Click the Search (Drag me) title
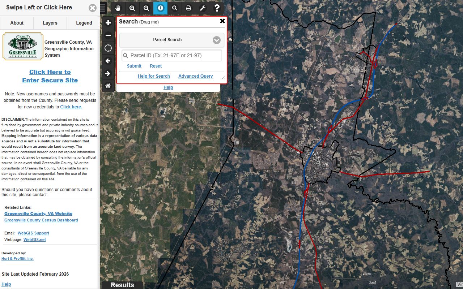 coord(139,22)
